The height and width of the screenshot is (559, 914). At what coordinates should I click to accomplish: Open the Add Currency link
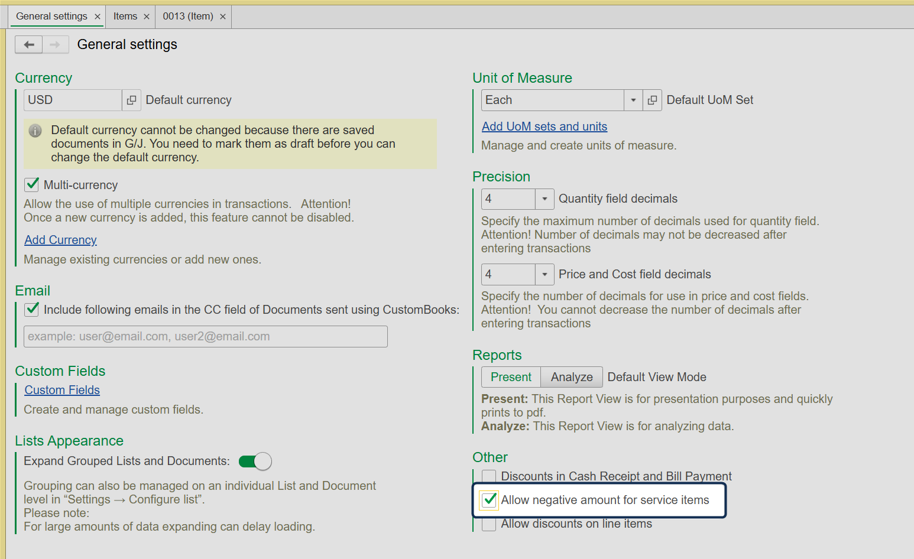click(60, 240)
